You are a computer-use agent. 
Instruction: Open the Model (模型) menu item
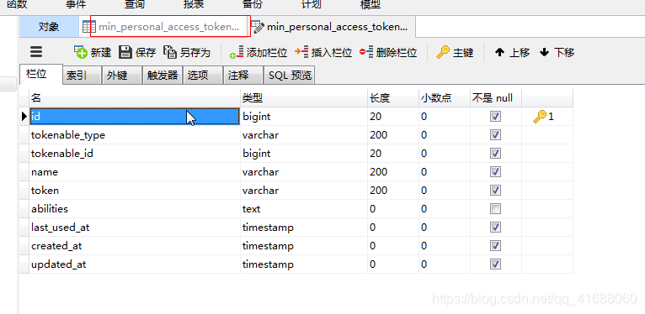point(370,5)
